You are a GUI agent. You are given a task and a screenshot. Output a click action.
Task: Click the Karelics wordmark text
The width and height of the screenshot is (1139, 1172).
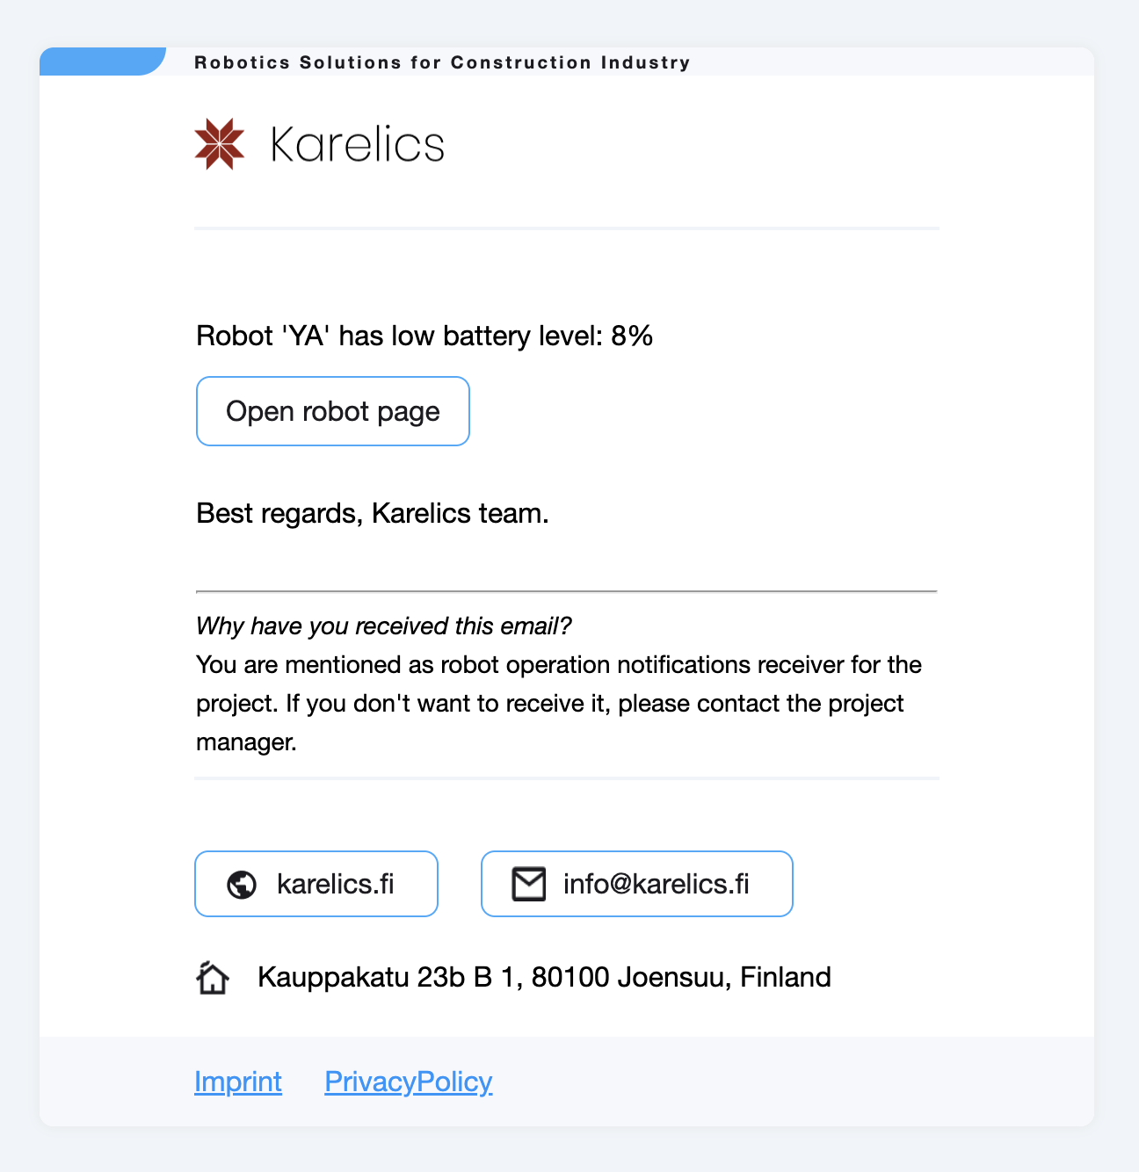357,145
